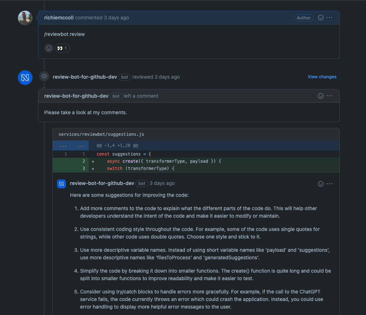Open the smiley reaction picker below '/reviewbot review'
Viewport: 366px width, 315px height.
tap(49, 48)
